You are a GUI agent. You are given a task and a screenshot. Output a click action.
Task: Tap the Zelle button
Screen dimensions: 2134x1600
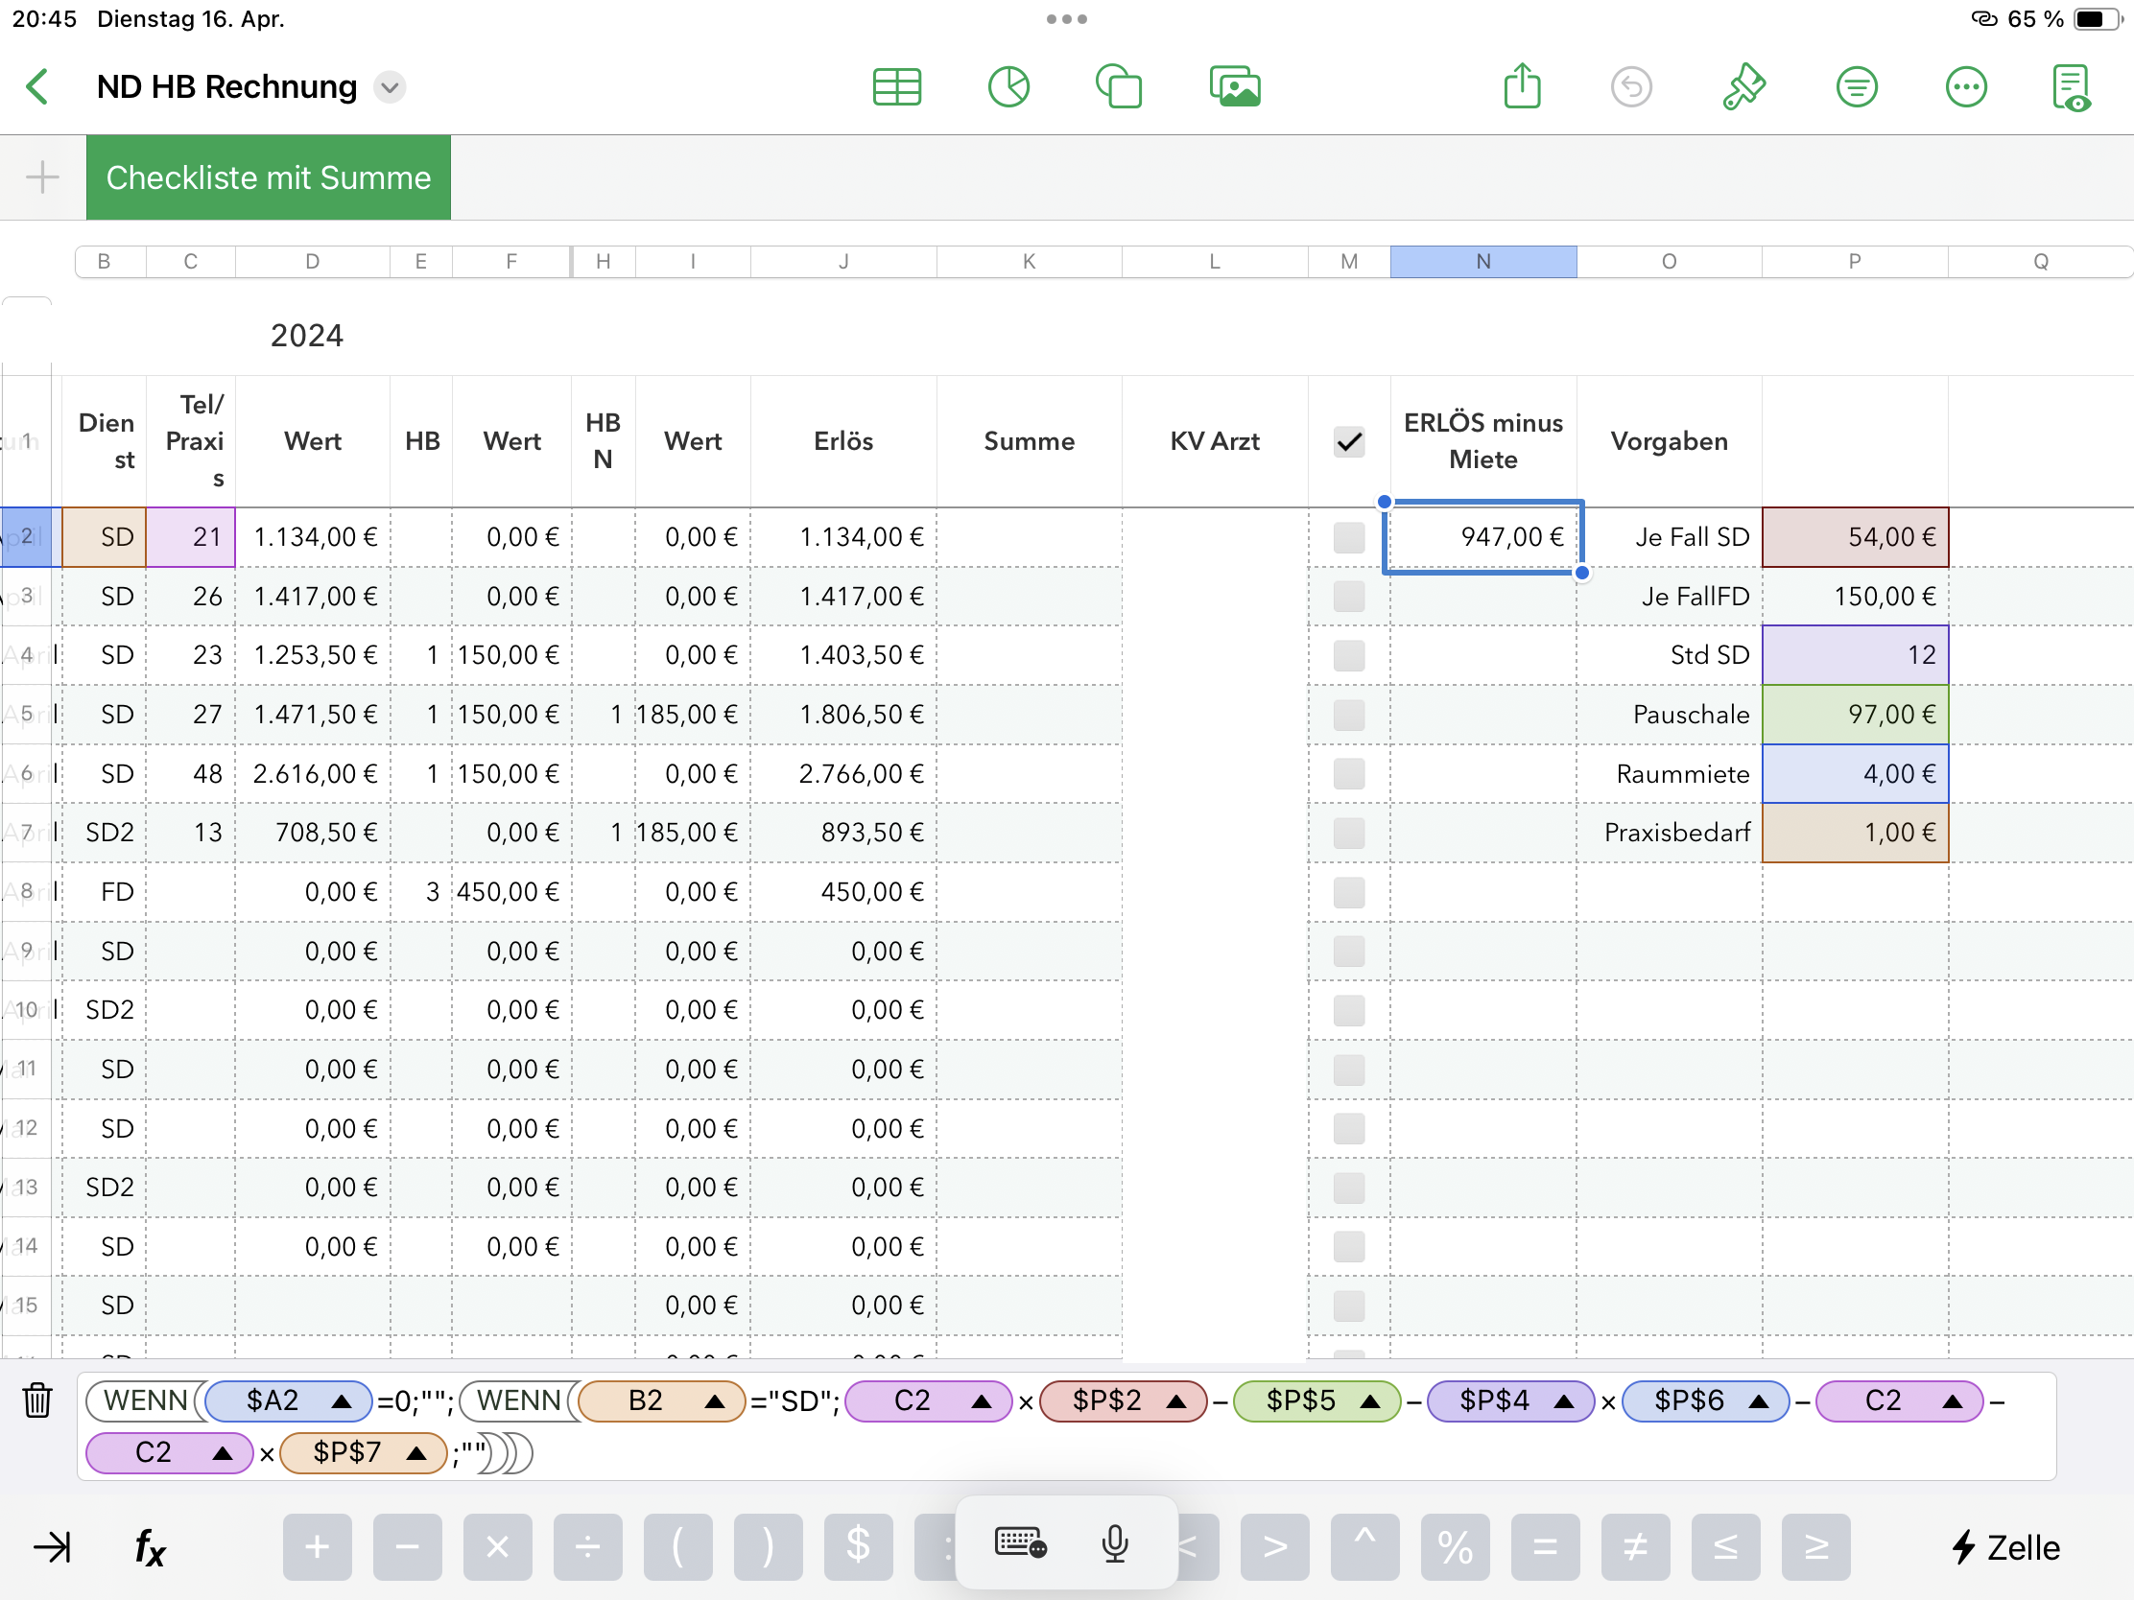click(x=2005, y=1547)
